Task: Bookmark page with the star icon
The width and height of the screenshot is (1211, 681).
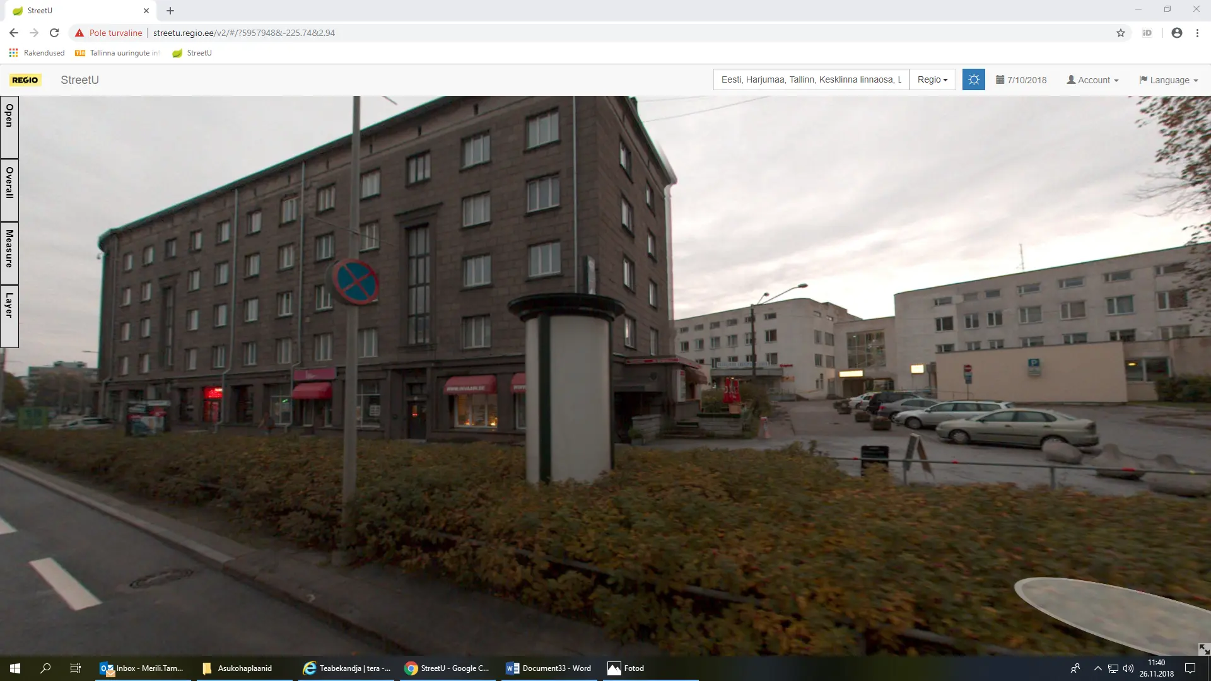Action: [x=1121, y=33]
